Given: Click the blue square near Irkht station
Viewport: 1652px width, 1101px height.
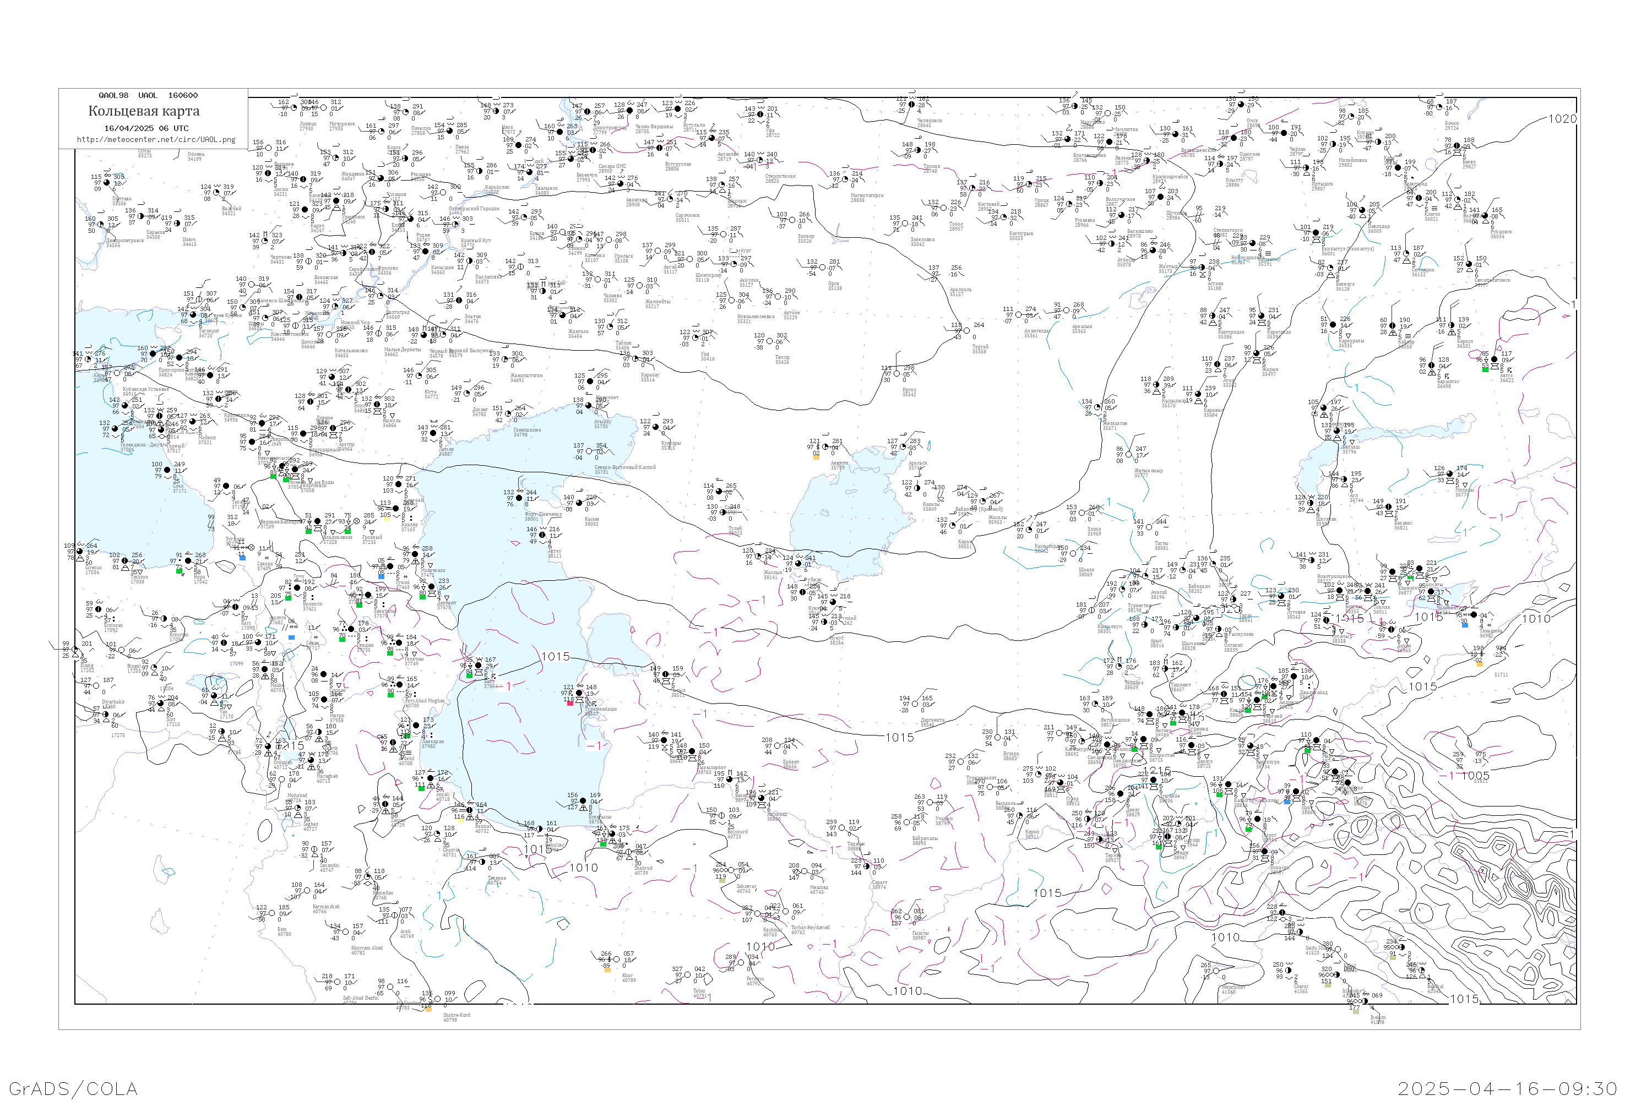Looking at the screenshot, I should [1287, 803].
